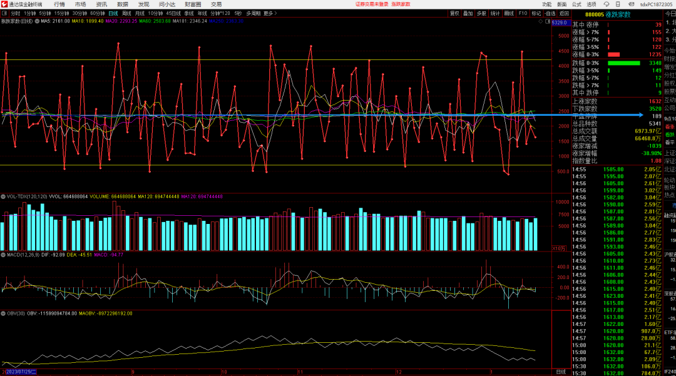Click the phone icon in the title bar
The height and width of the screenshot is (376, 676).
coord(618,4)
